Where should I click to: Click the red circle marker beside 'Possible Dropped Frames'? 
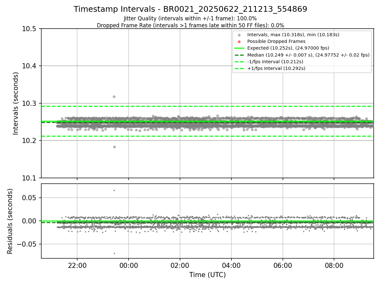(x=239, y=42)
